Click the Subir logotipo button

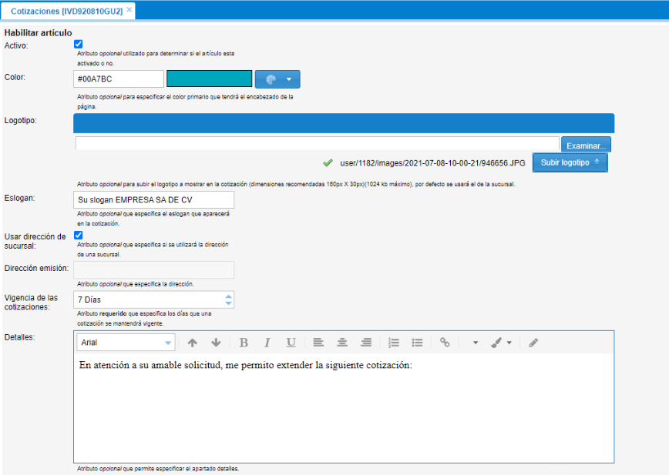click(x=570, y=162)
